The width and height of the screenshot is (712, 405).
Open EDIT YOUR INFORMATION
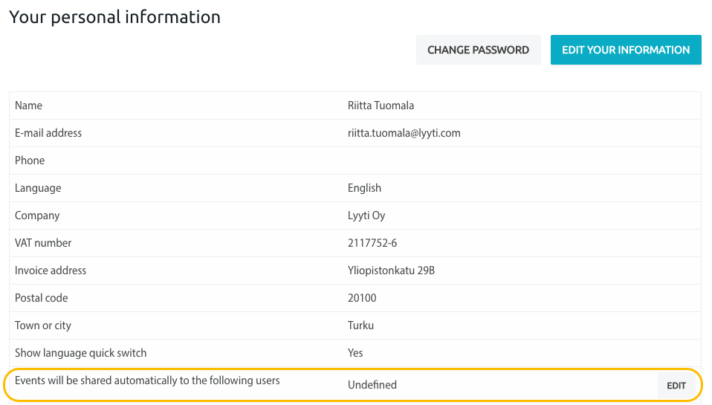pyautogui.click(x=626, y=50)
